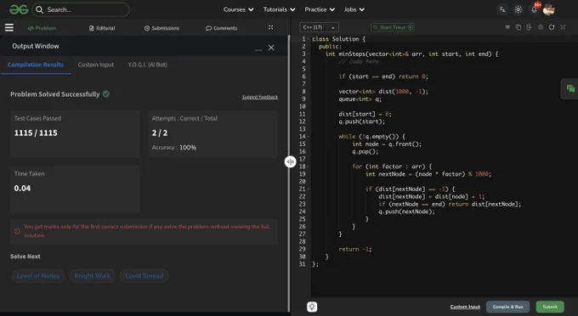
Task: Click the 'q.pop();' code line
Action: click(365, 152)
